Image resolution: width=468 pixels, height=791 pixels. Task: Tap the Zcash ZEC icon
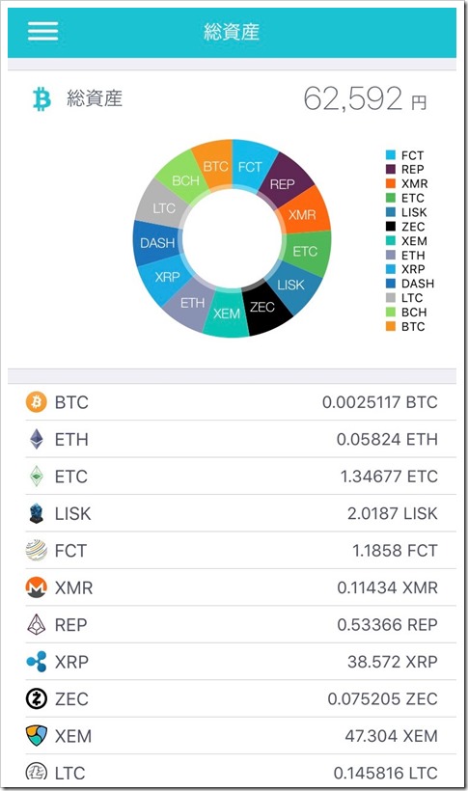pyautogui.click(x=37, y=698)
